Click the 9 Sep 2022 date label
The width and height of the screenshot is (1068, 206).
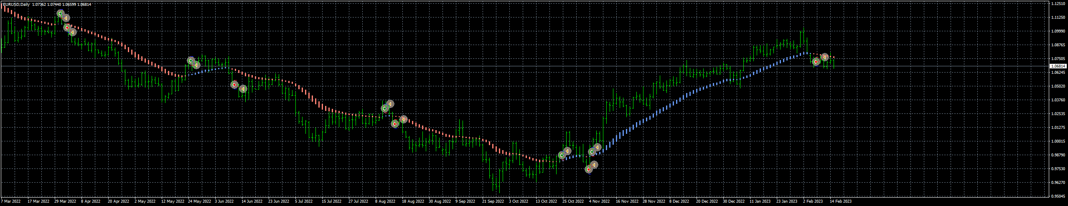point(465,201)
